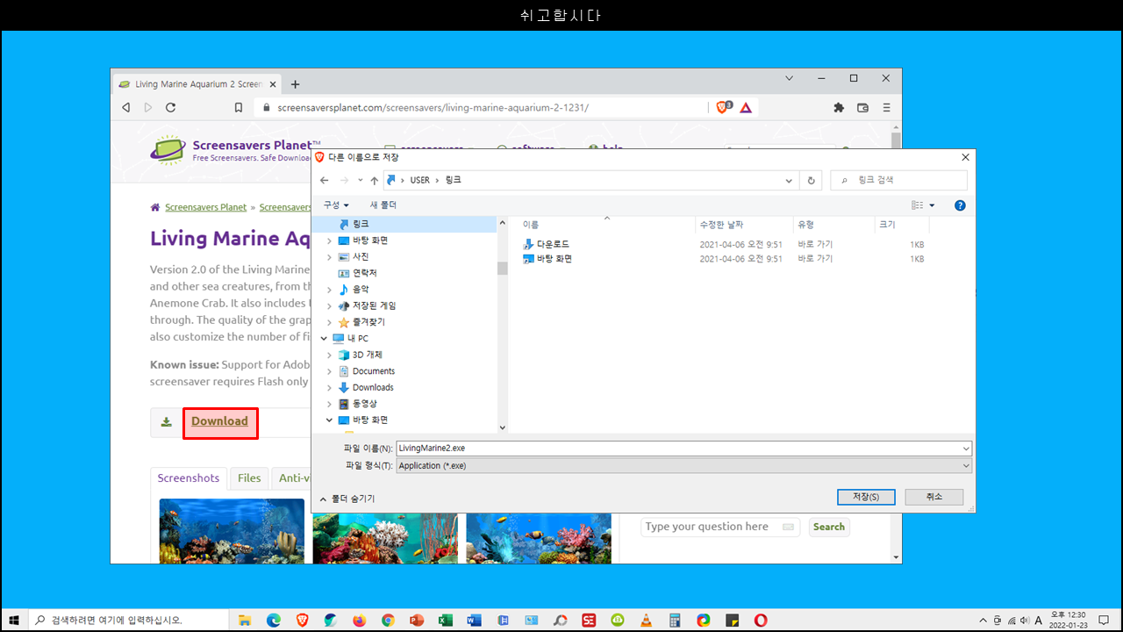Open recent locations dropdown in save dialog
The width and height of the screenshot is (1123, 632).
click(360, 180)
